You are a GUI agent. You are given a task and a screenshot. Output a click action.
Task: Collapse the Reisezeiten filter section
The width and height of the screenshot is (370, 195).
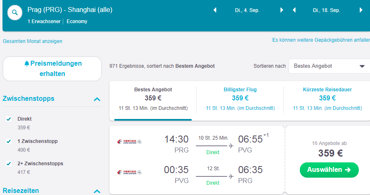pos(97,191)
